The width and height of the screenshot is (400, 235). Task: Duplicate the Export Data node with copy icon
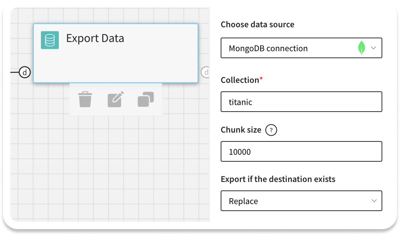pyautogui.click(x=146, y=99)
